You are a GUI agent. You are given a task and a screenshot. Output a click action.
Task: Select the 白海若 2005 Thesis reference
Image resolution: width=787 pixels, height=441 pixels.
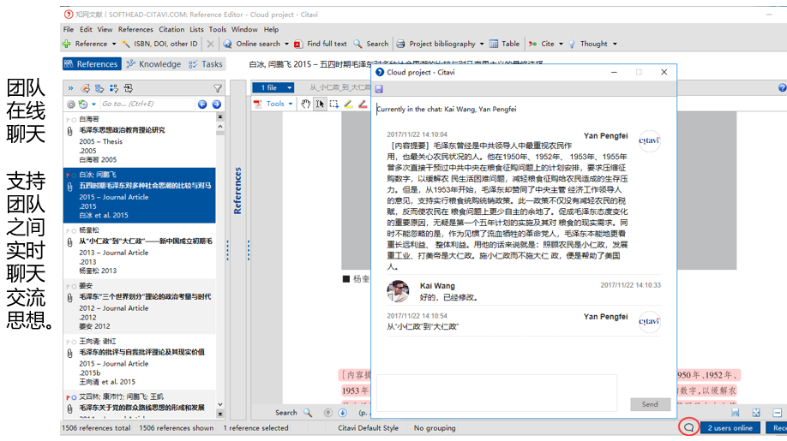[140, 140]
